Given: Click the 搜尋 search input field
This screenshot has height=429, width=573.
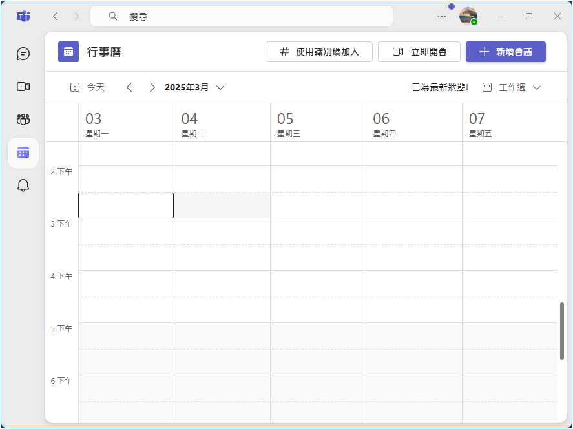Looking at the screenshot, I should 245,16.
